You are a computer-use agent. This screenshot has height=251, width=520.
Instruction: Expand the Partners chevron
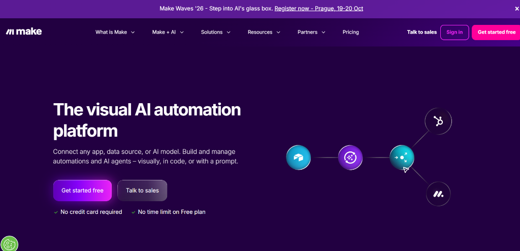pos(323,32)
